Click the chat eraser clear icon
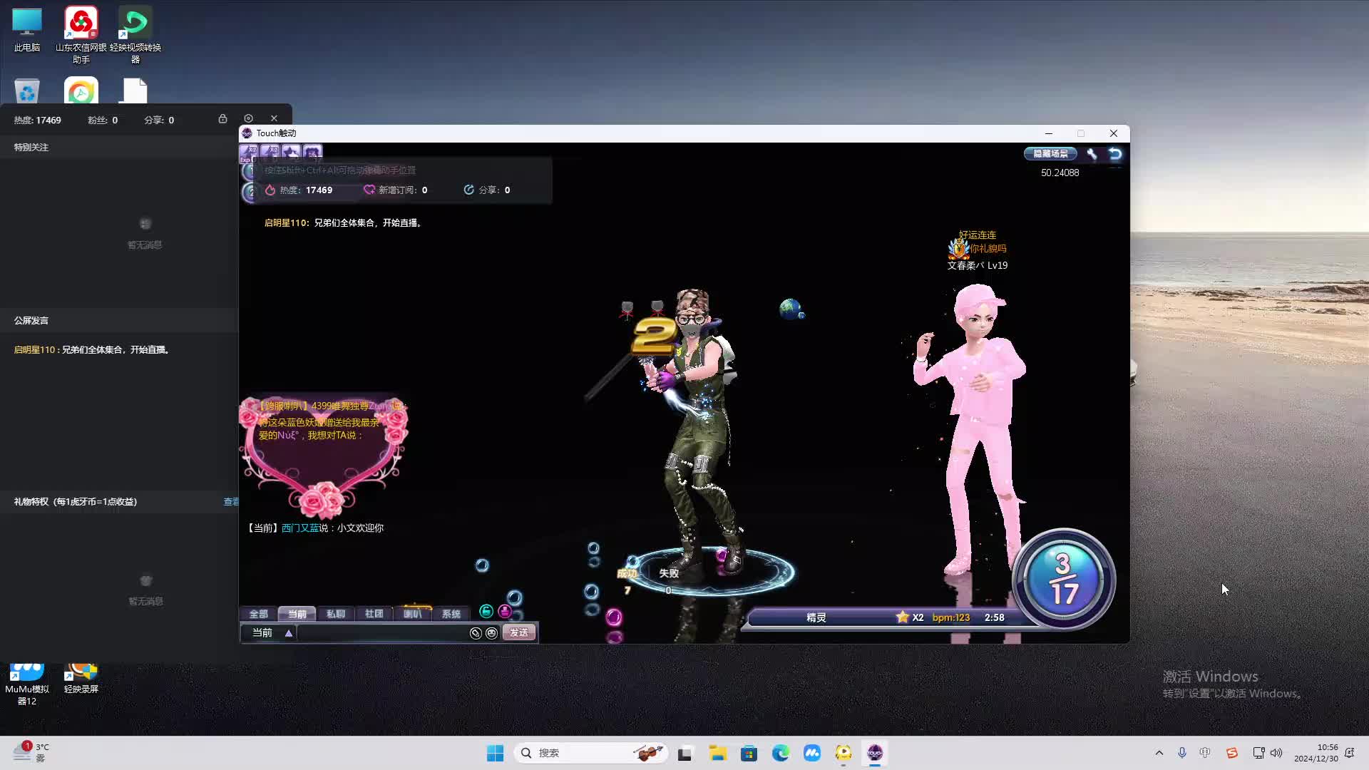Image resolution: width=1369 pixels, height=770 pixels. pyautogui.click(x=476, y=633)
